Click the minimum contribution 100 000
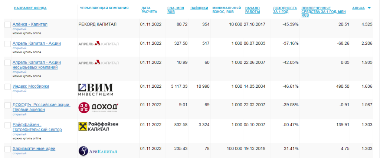This screenshot has height=158, width=380. click(234, 148)
